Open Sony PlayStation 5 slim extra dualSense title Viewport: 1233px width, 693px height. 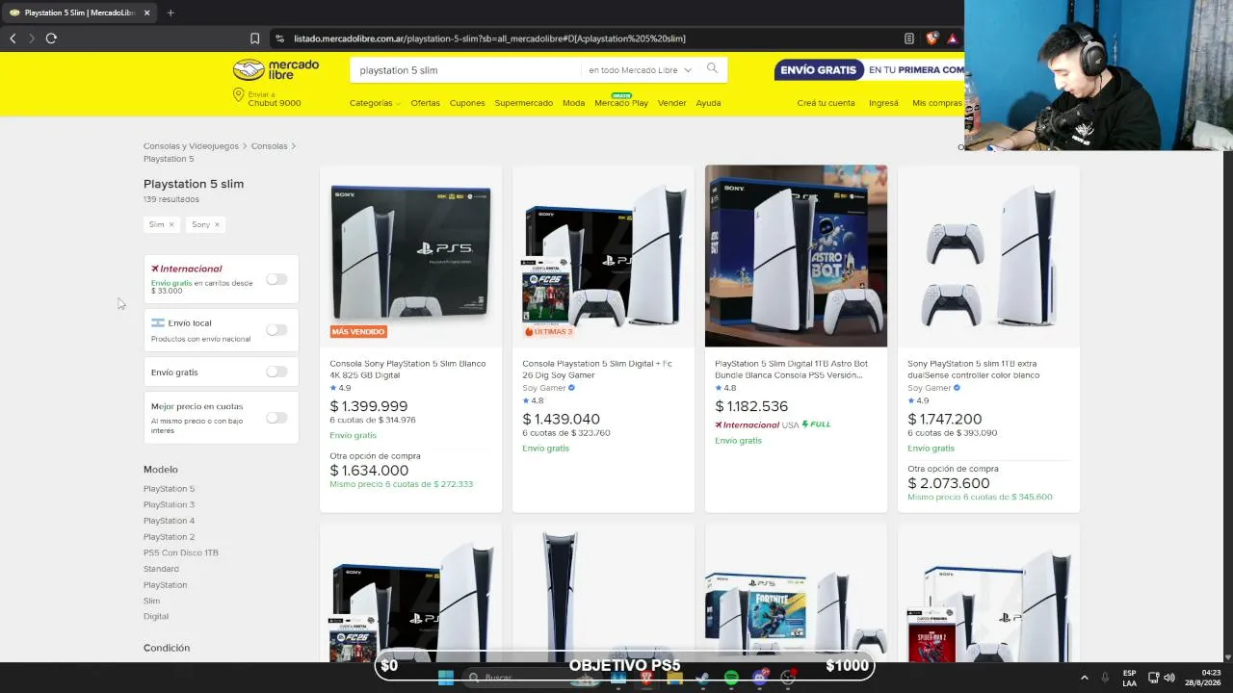[x=973, y=370]
